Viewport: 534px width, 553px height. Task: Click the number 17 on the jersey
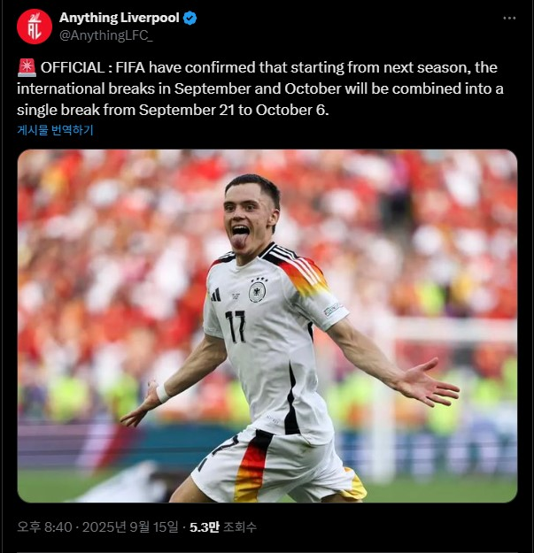click(x=236, y=326)
